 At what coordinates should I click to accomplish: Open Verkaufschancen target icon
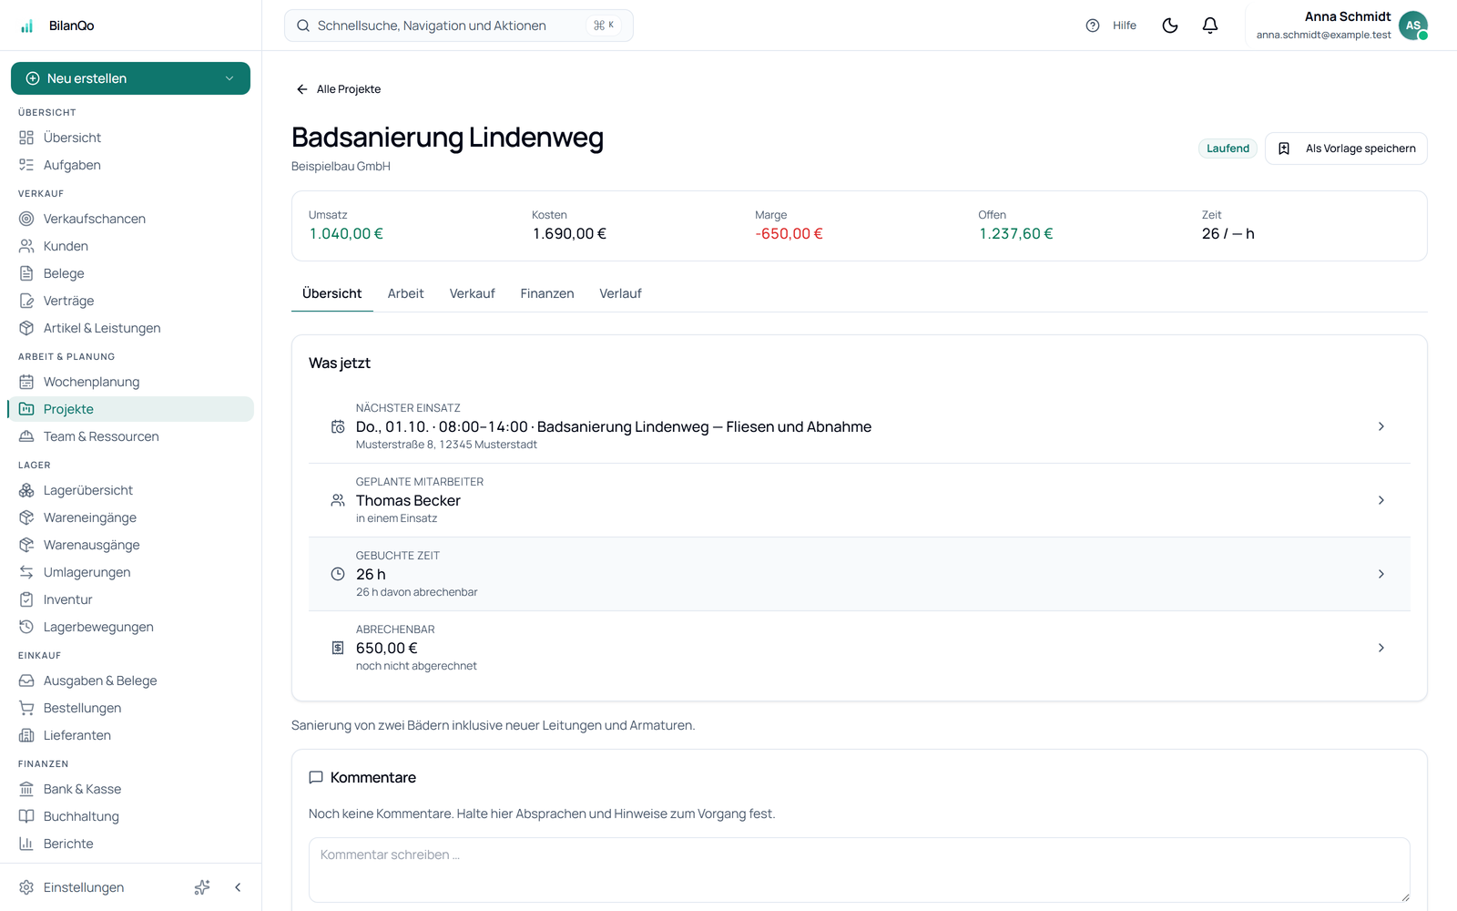pos(26,219)
